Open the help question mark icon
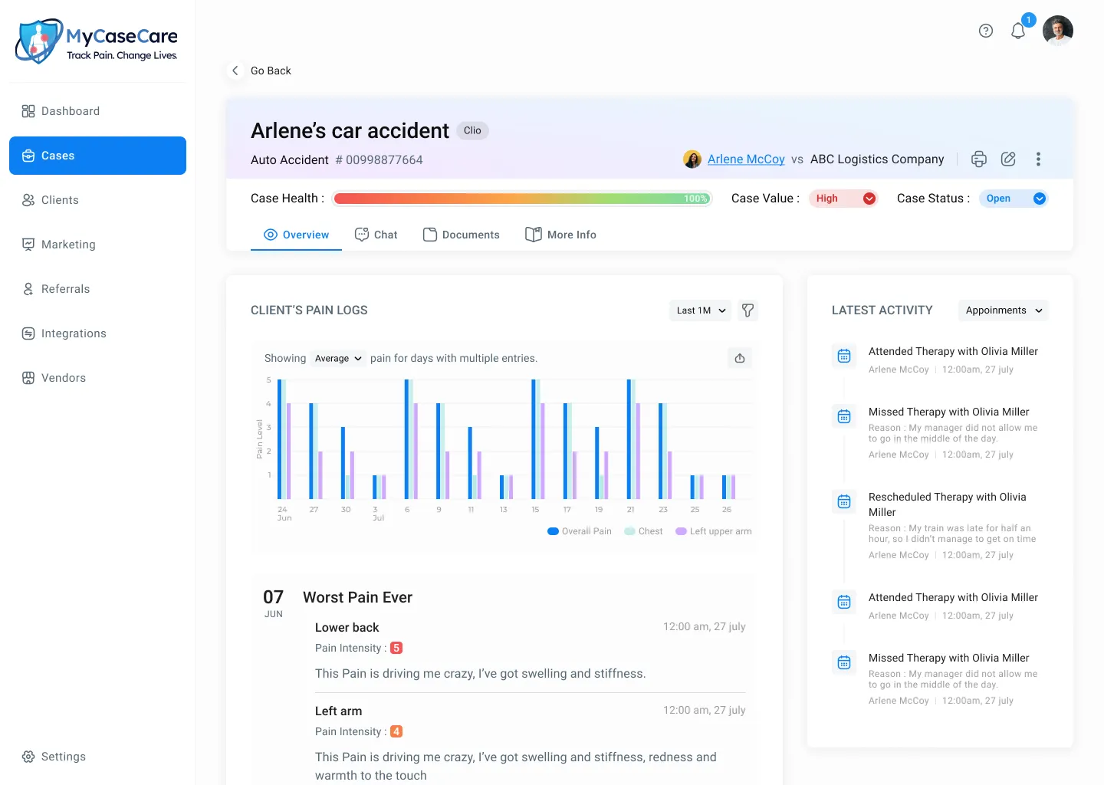This screenshot has width=1104, height=785. click(x=986, y=31)
